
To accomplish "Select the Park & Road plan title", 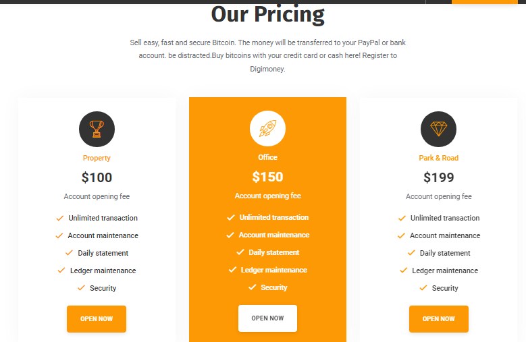I will [438, 158].
